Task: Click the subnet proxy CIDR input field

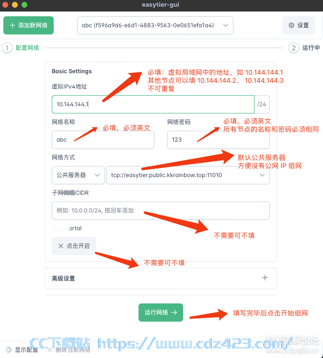Action: (161, 211)
